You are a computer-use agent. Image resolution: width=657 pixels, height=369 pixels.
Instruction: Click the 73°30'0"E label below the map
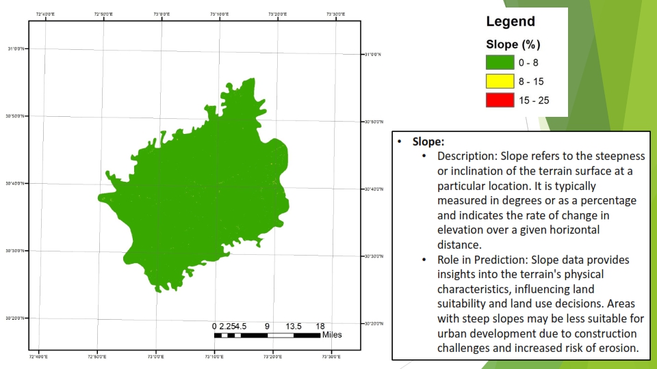click(330, 356)
